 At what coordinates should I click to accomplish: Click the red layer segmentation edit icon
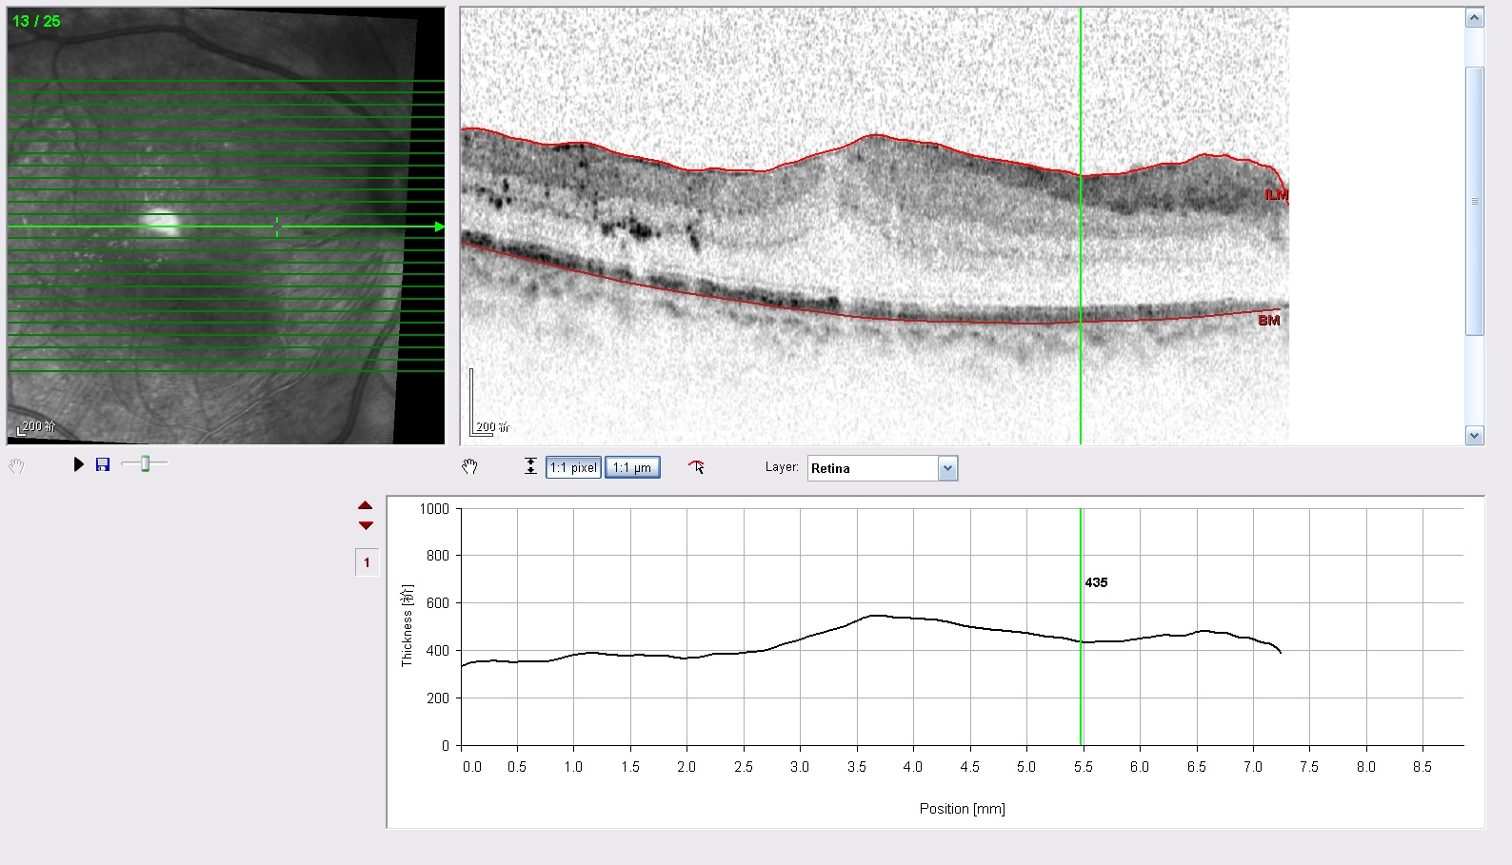click(x=696, y=466)
